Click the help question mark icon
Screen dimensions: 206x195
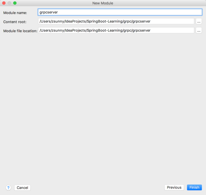click(x=8, y=188)
